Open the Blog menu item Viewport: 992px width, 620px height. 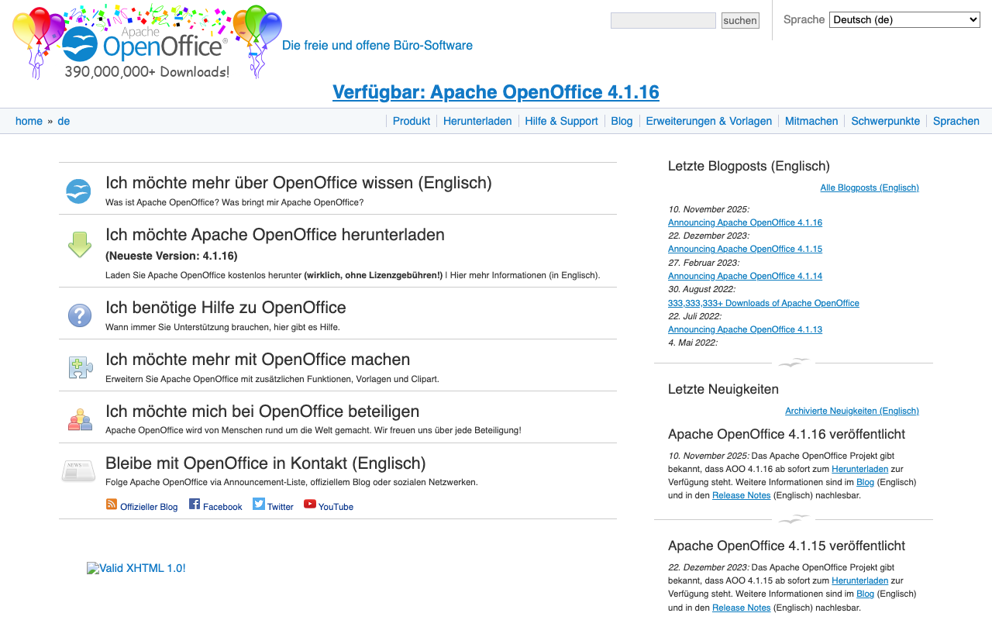click(x=622, y=121)
